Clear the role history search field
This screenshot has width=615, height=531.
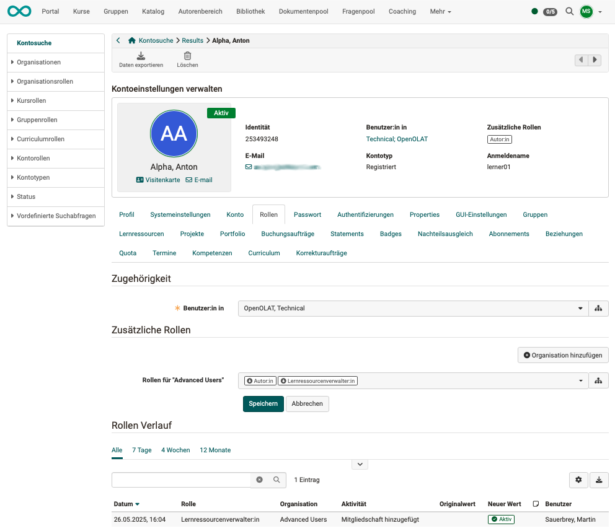pos(259,480)
